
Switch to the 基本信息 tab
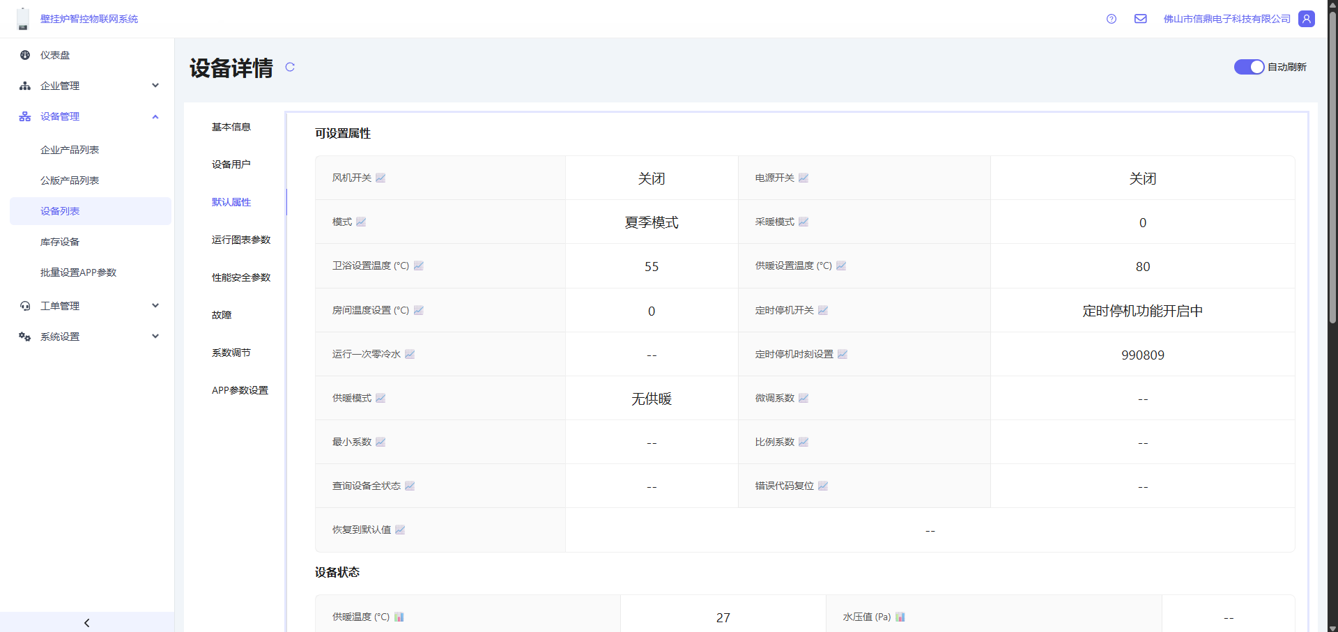pyautogui.click(x=231, y=127)
